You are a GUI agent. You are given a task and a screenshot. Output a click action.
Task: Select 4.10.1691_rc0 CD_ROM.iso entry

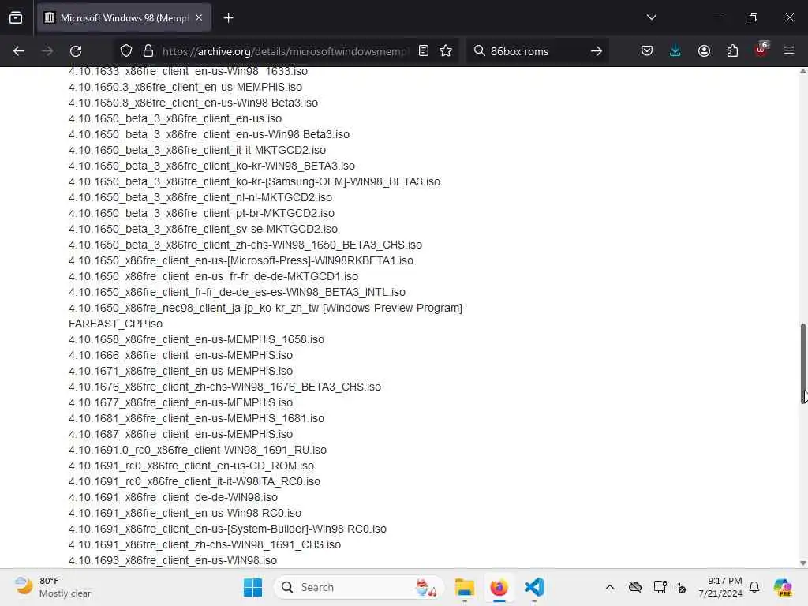[x=191, y=466]
